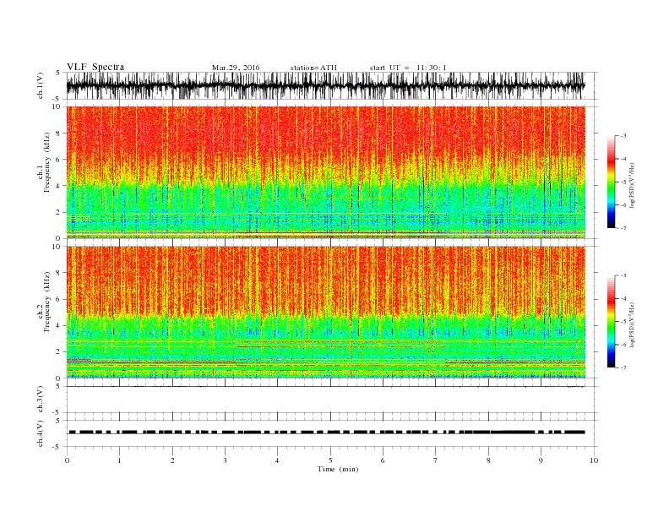Click the ch.1 spectrogram '4' kHz tick label
The width and height of the screenshot is (669, 517).
click(x=59, y=186)
